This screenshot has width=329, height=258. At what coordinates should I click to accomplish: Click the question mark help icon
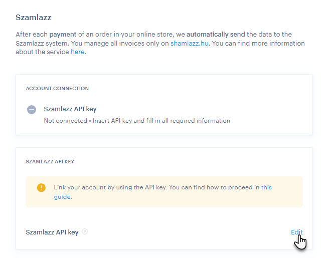point(85,231)
